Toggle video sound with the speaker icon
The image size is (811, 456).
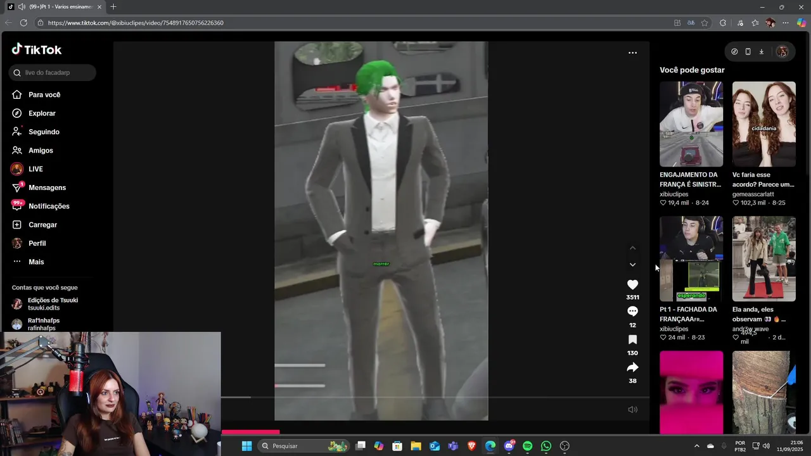click(632, 410)
